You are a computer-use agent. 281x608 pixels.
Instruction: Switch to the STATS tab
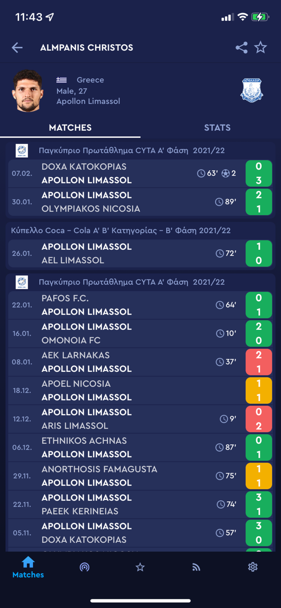(x=217, y=127)
